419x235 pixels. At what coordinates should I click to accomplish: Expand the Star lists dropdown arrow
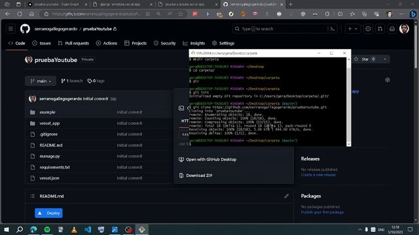coord(385,59)
